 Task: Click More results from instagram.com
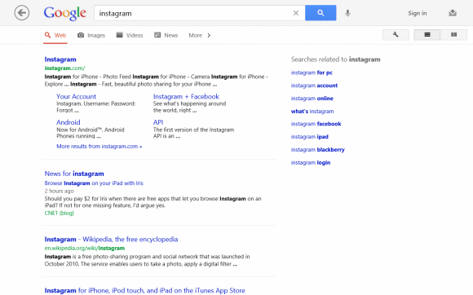pos(99,147)
